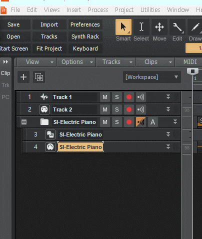202x239 pixels.
Task: Open the File menu
Action: coord(15,10)
